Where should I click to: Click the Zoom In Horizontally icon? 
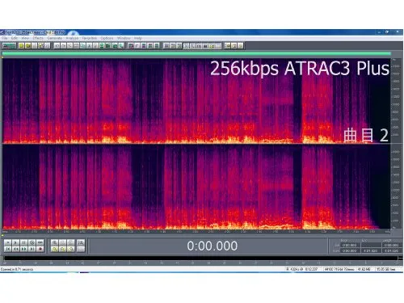[x=54, y=242]
